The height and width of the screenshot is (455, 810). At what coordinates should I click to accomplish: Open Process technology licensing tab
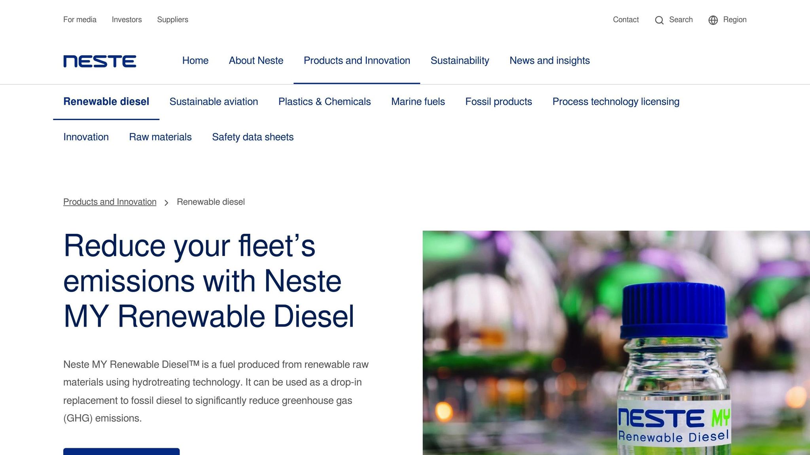[616, 102]
